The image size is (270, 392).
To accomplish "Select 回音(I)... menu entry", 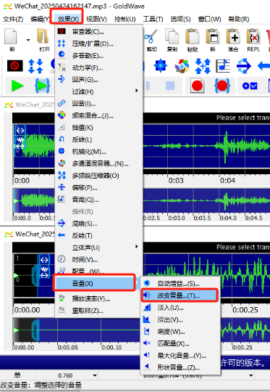I will click(x=99, y=104).
